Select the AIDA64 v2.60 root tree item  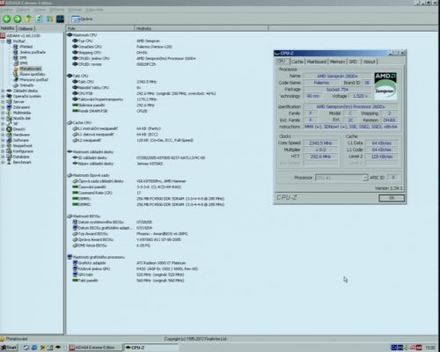point(23,35)
